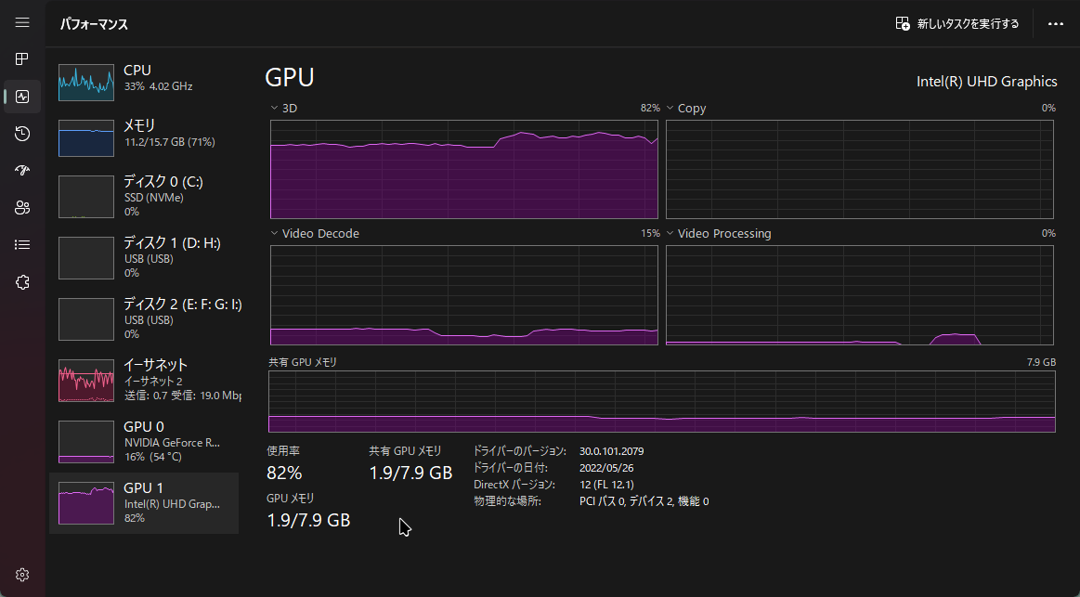Select the Performance page icon
The image size is (1080, 597).
coord(22,97)
